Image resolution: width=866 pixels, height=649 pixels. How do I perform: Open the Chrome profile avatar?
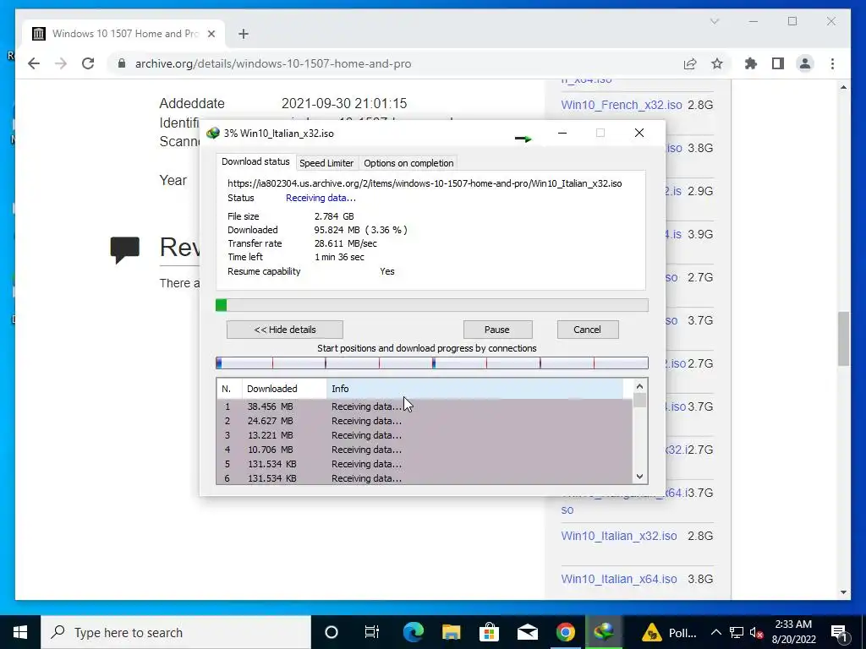coord(805,63)
